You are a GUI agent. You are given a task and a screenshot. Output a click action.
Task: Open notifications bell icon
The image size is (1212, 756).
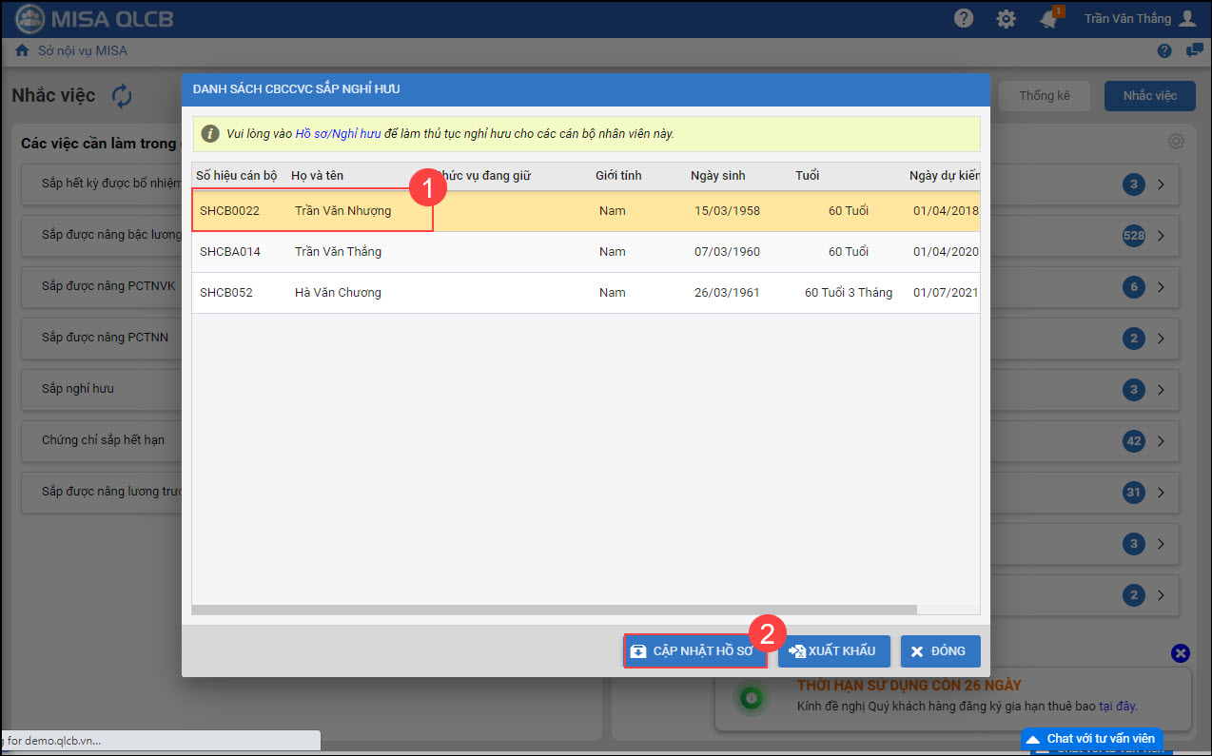(1048, 20)
